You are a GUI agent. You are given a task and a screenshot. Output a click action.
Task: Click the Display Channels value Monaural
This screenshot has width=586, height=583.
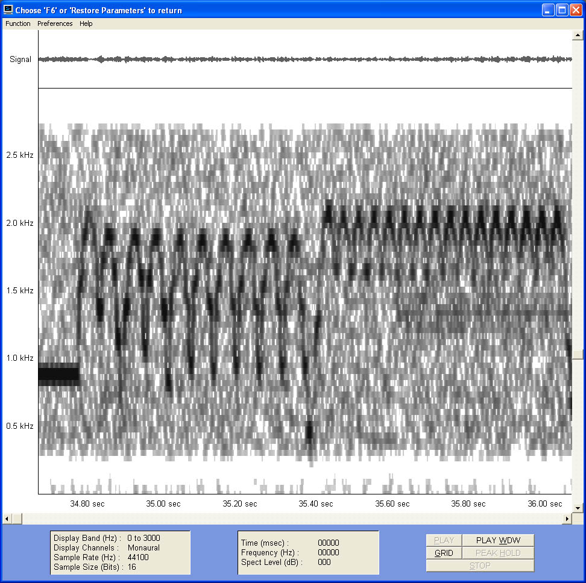point(143,547)
